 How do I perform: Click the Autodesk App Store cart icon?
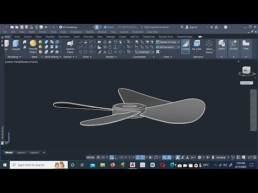coord(211,27)
